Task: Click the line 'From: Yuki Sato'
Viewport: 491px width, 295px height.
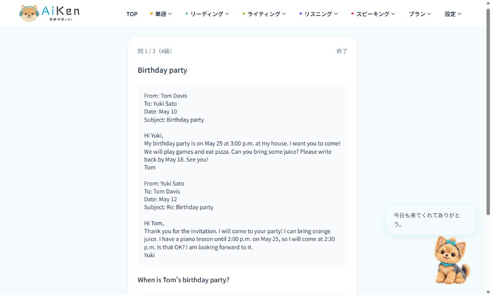Action: point(164,183)
